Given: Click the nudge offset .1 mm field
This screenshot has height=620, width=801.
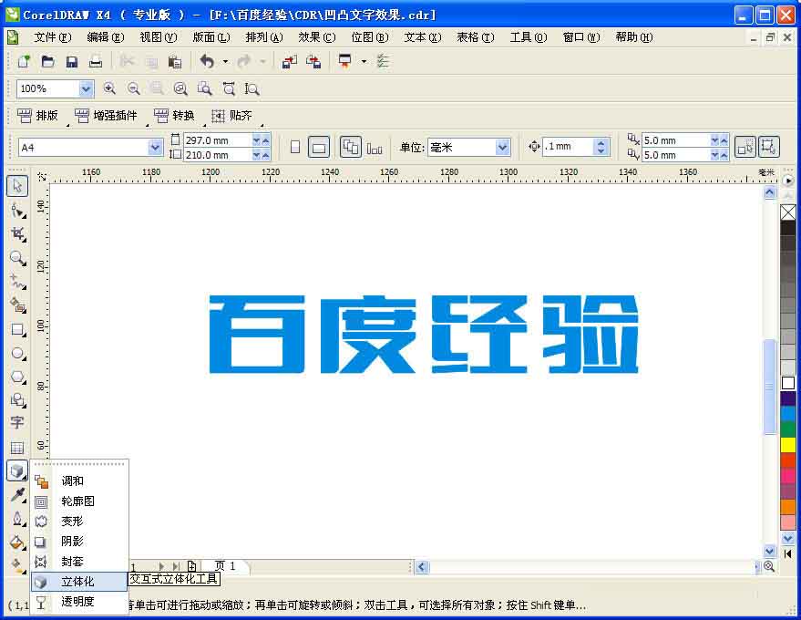Looking at the screenshot, I should pos(569,147).
